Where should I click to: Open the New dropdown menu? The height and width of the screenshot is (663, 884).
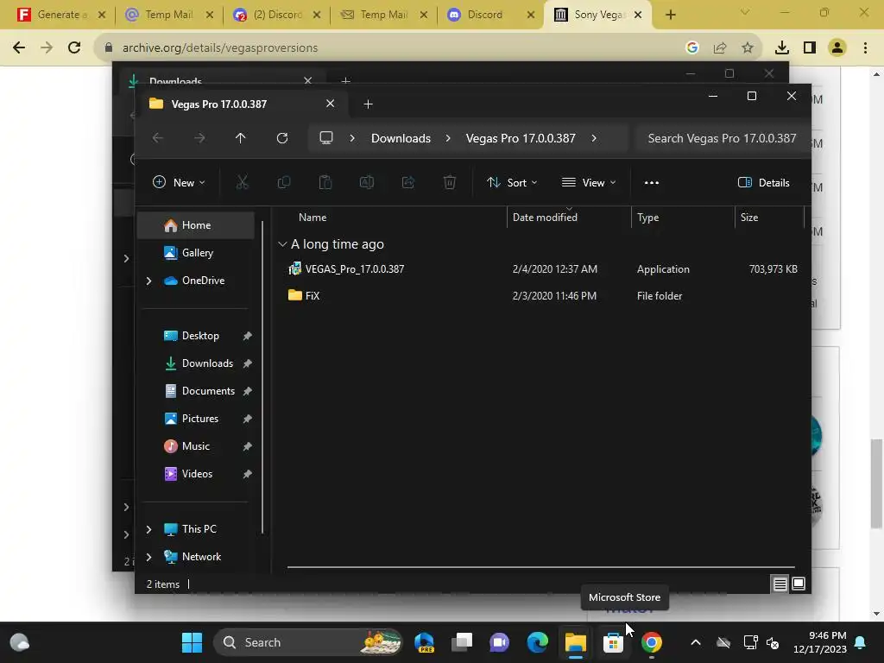179,183
